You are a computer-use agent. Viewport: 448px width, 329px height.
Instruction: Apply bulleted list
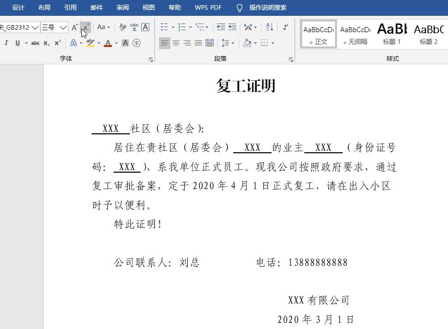click(x=164, y=27)
